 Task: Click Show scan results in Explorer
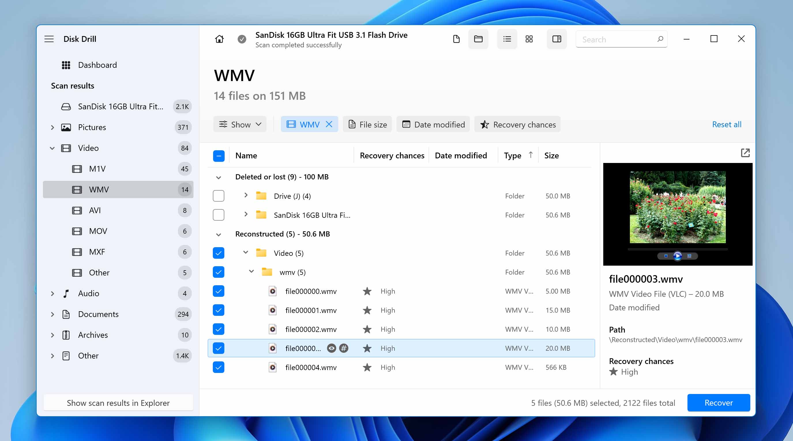[118, 403]
